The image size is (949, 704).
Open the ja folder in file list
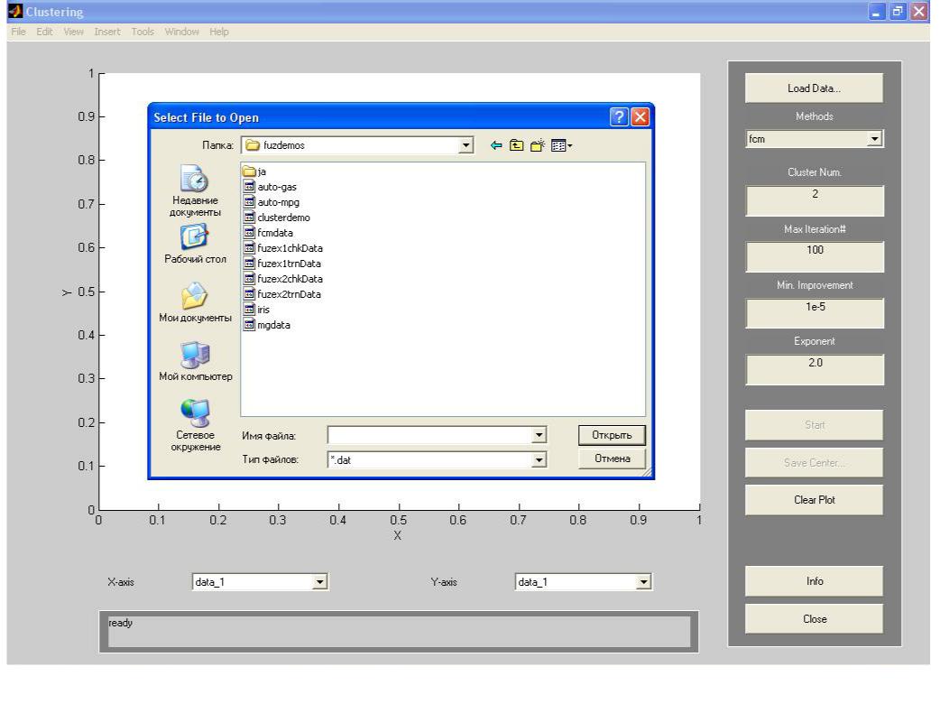tap(261, 171)
